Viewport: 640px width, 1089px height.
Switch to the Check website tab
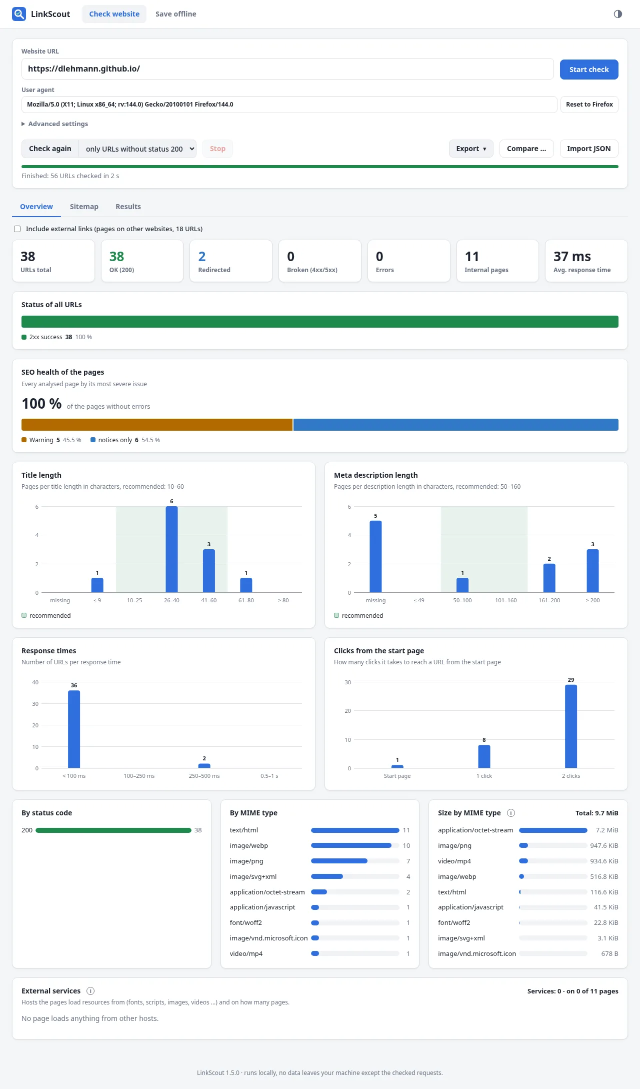click(114, 14)
